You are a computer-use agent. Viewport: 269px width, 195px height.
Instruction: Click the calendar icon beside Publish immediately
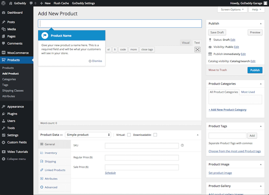pos(210,54)
